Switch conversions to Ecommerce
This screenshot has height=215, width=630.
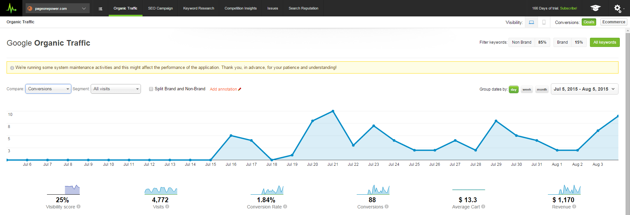tap(614, 22)
